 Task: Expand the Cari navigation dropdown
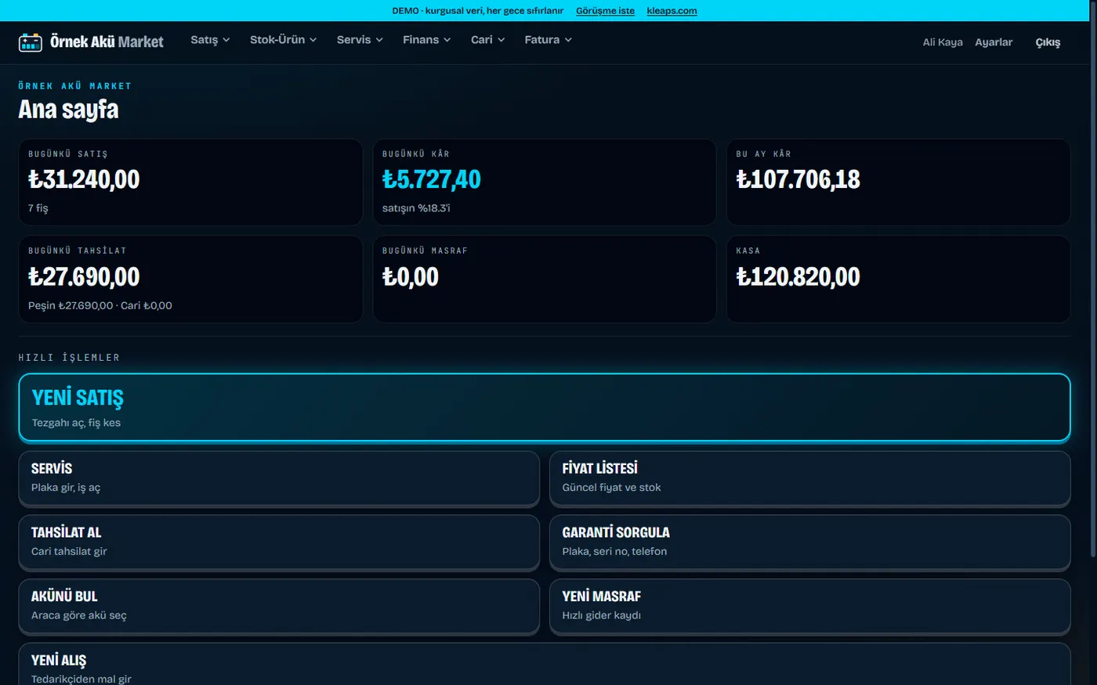(x=488, y=40)
